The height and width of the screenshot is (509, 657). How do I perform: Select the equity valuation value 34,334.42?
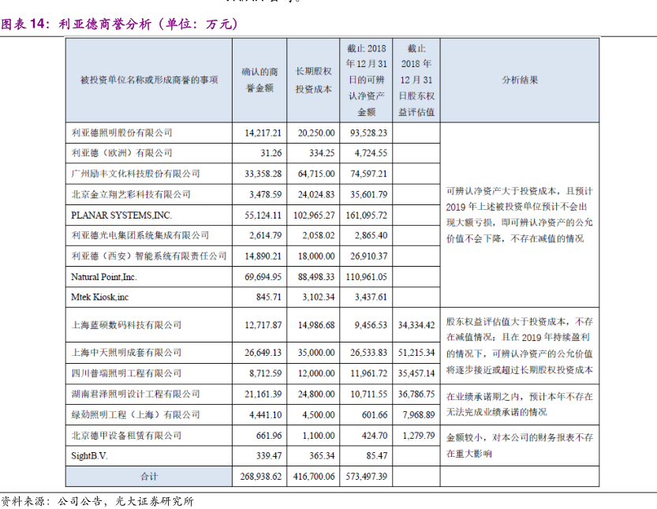[416, 325]
